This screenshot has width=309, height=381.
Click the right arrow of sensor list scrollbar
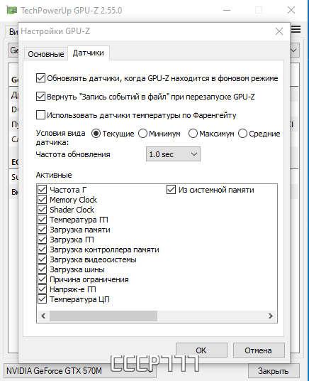coord(271,316)
